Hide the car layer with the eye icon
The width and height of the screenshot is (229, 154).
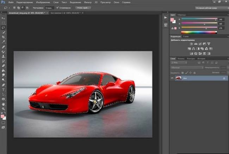pyautogui.click(x=172, y=78)
